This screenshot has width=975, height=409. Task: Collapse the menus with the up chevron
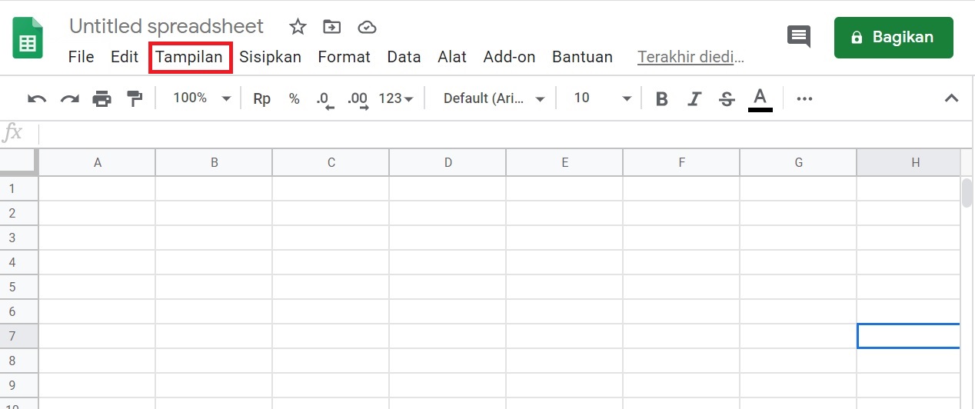[951, 98]
